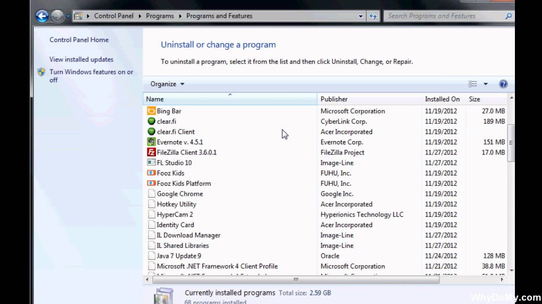The height and width of the screenshot is (304, 542).
Task: Click the Microsoft .NET Framework 4 Client Profile icon
Action: (152, 266)
